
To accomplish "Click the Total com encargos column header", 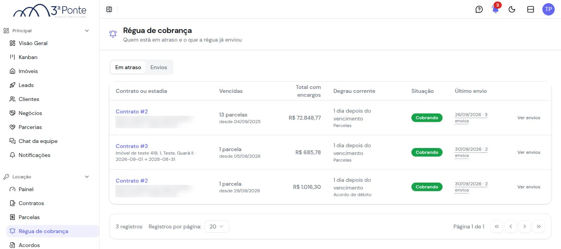I will tap(308, 91).
